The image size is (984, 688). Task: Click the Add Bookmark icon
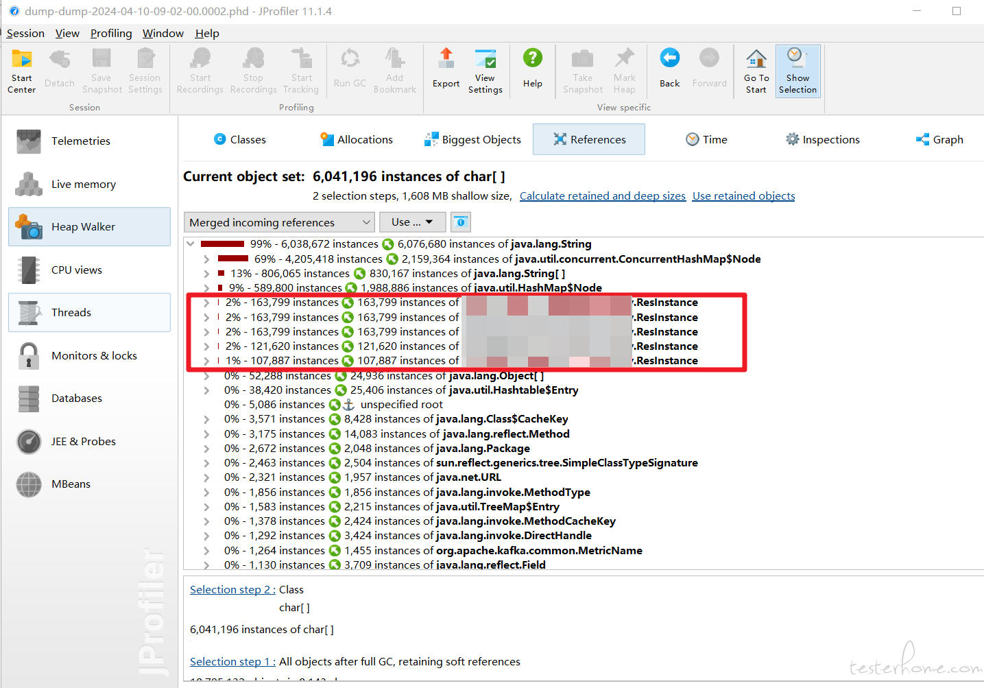(x=395, y=71)
